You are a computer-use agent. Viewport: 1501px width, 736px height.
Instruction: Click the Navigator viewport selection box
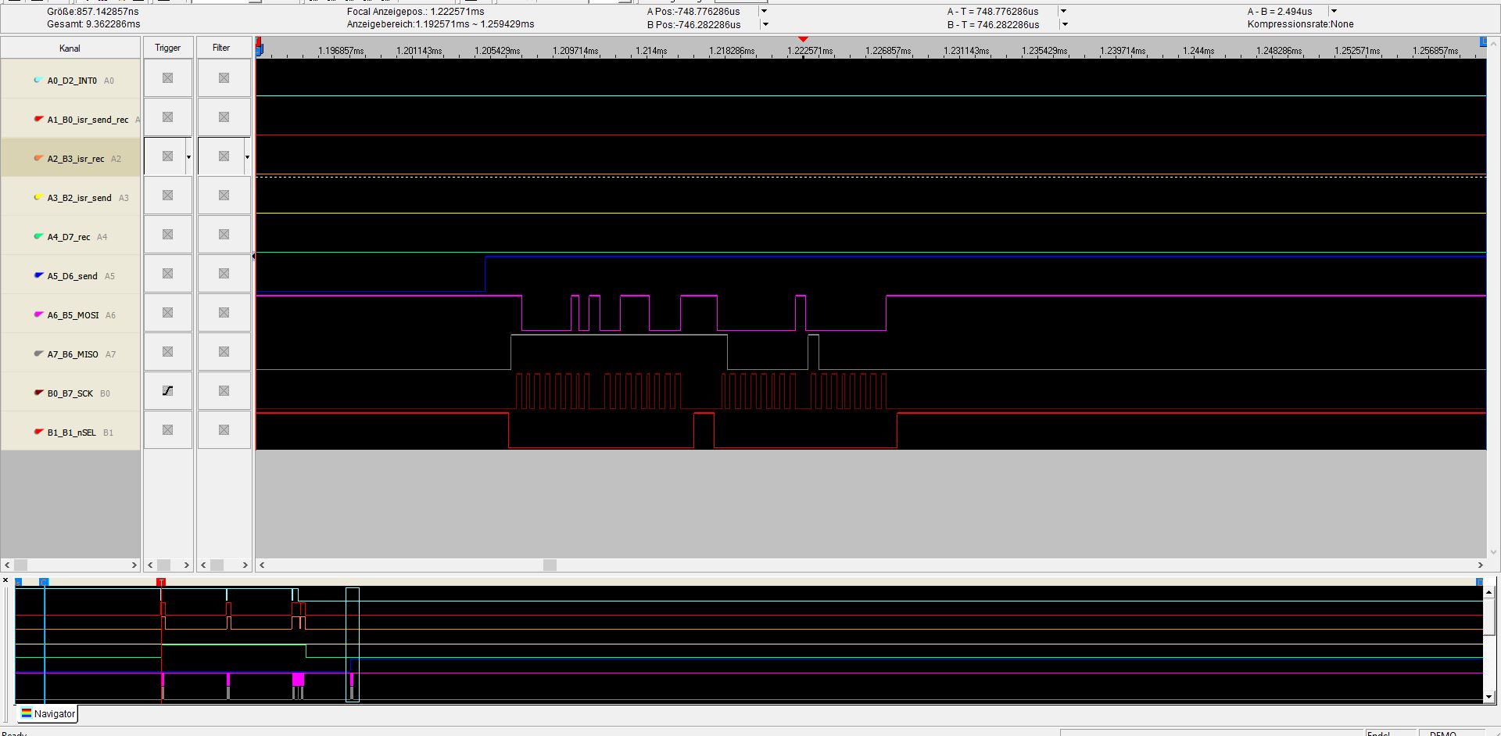coord(353,644)
